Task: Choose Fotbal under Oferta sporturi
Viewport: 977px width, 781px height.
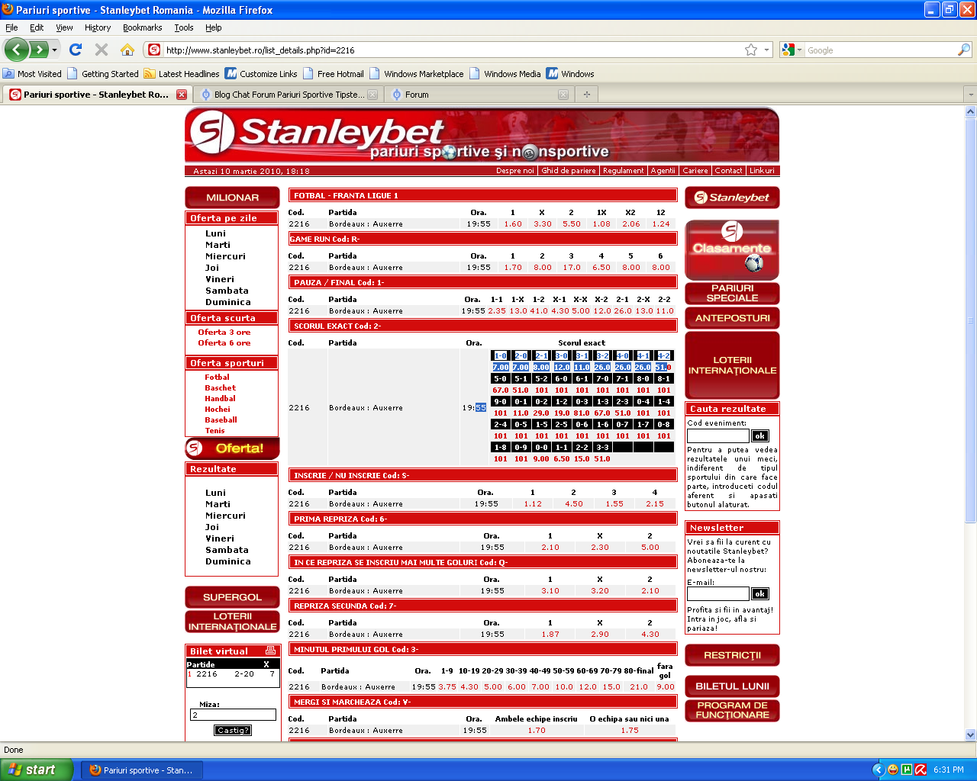Action: pos(217,378)
